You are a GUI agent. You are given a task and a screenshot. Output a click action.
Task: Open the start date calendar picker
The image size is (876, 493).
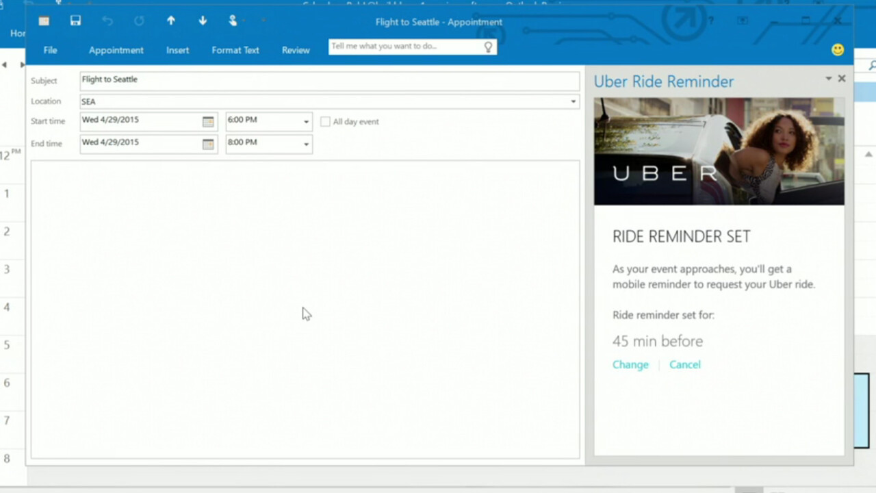tap(208, 122)
